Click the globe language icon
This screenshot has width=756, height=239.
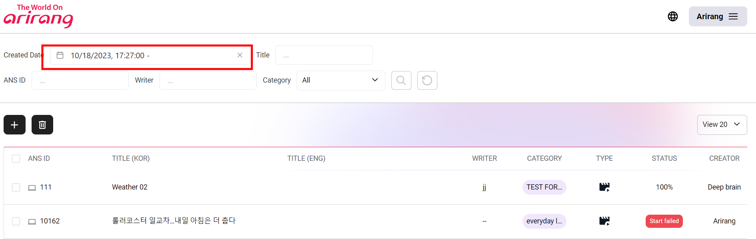pyautogui.click(x=673, y=16)
